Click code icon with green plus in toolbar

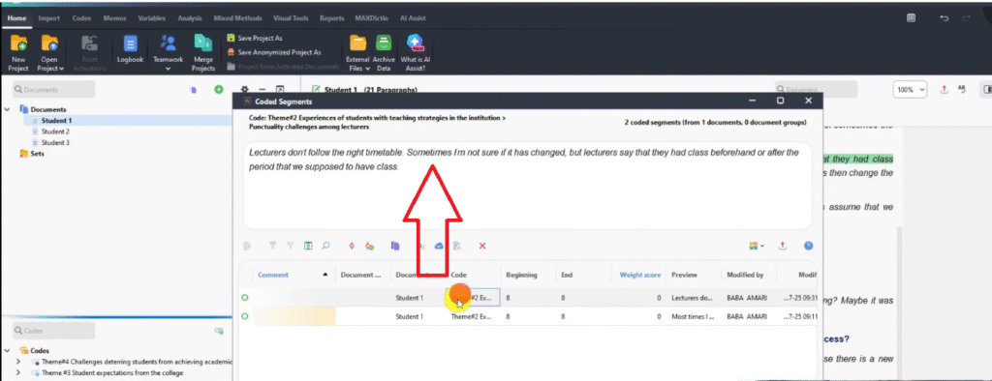pyautogui.click(x=369, y=246)
